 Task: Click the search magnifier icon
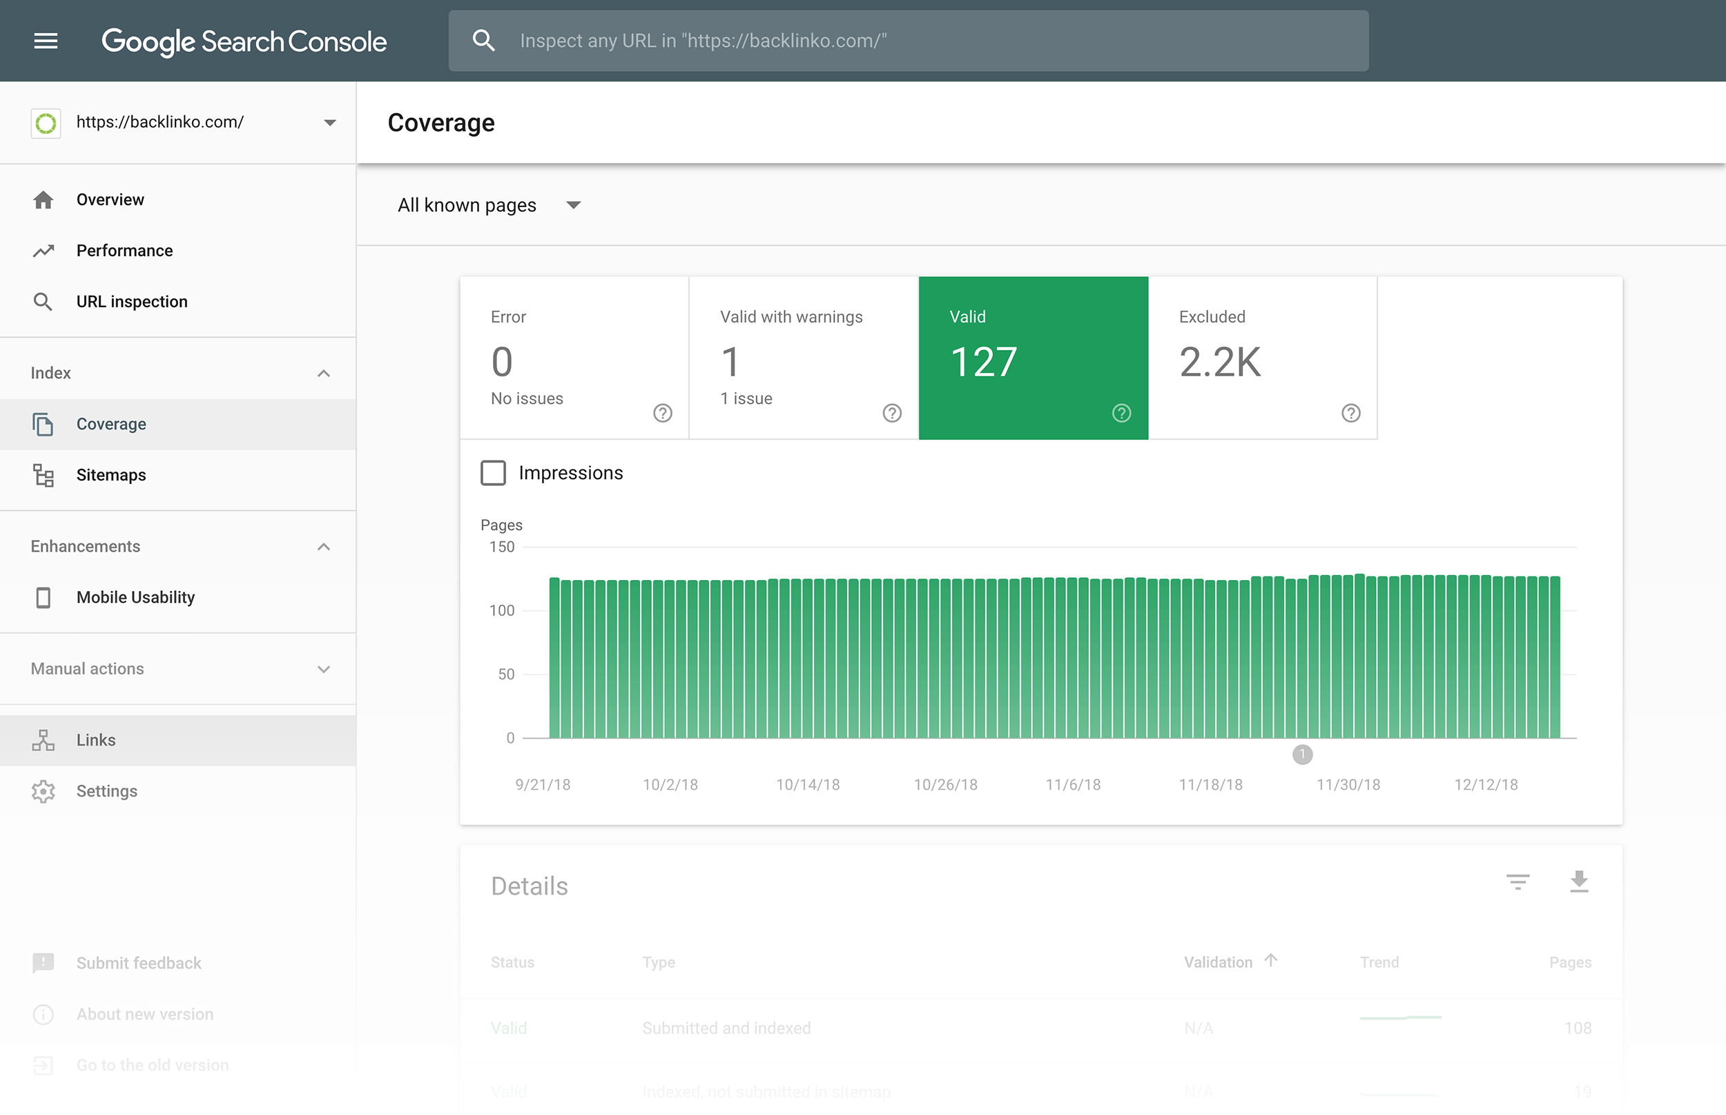click(x=484, y=41)
